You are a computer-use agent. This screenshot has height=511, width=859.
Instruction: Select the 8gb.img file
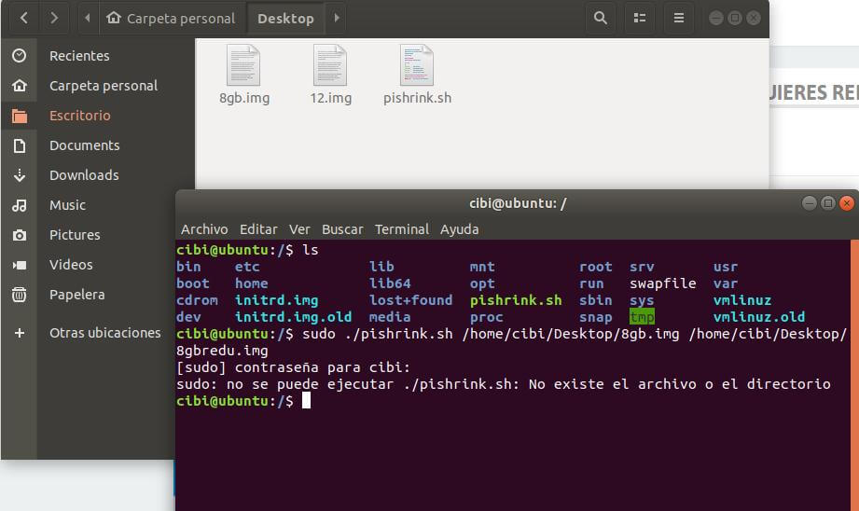(244, 75)
